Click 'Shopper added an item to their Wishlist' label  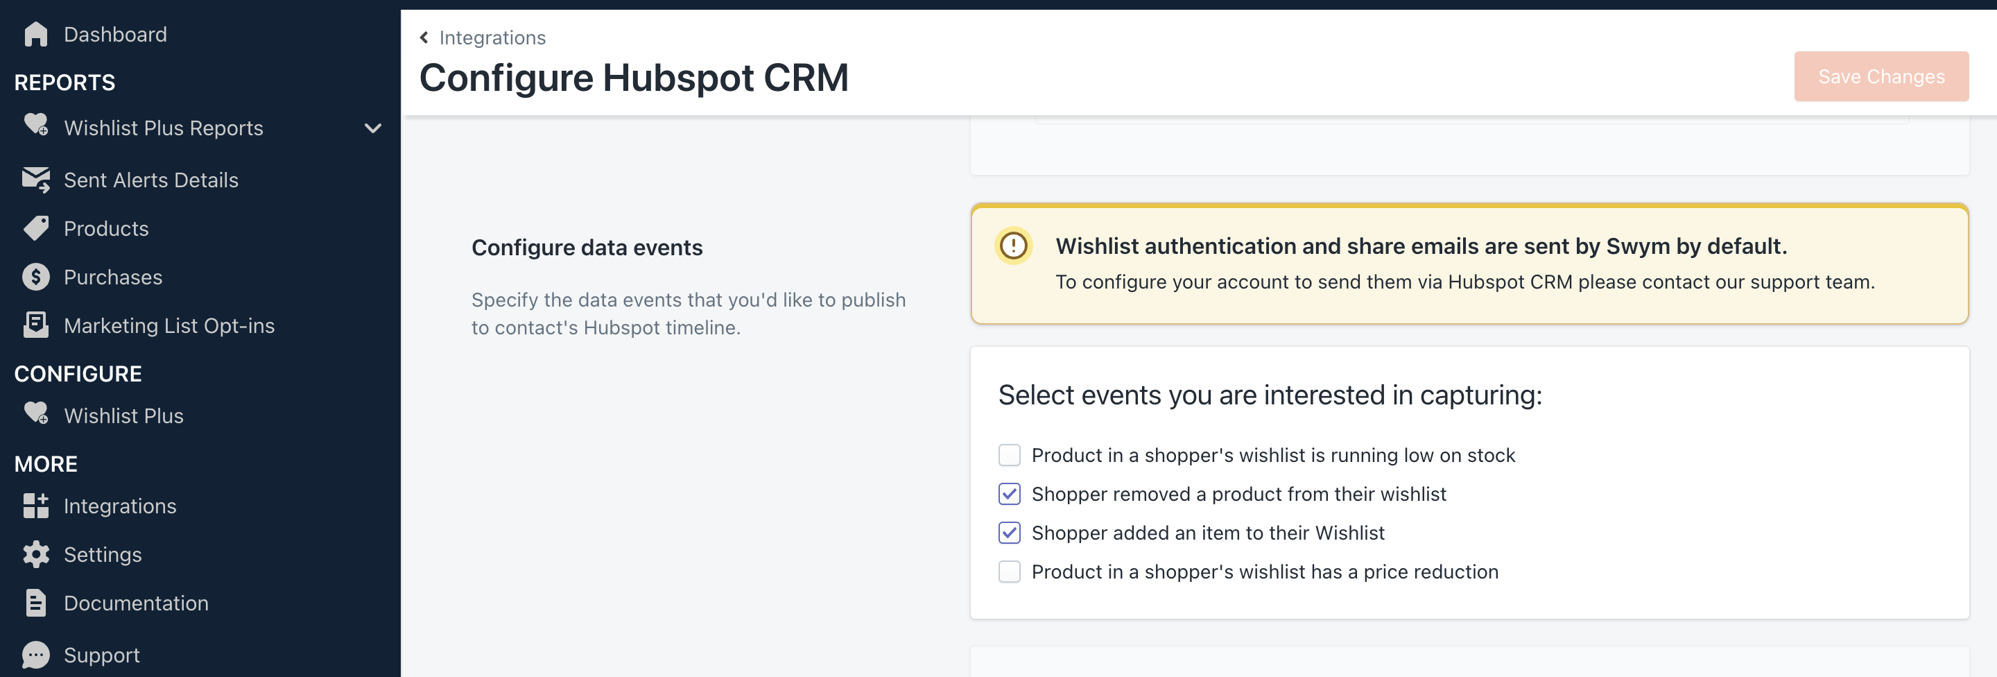(x=1208, y=533)
